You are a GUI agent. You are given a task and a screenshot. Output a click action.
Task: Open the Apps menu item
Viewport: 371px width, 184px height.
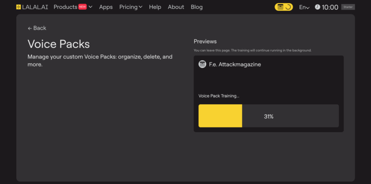(106, 7)
